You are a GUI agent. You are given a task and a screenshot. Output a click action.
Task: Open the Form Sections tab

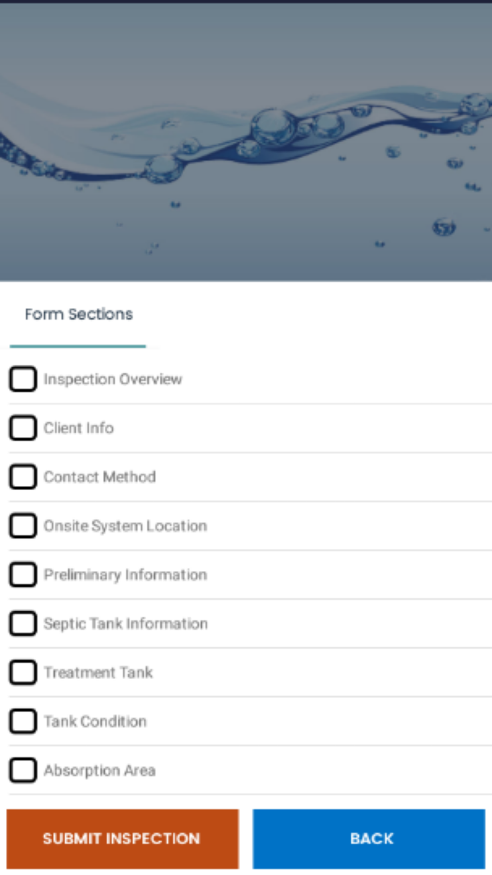coord(78,314)
